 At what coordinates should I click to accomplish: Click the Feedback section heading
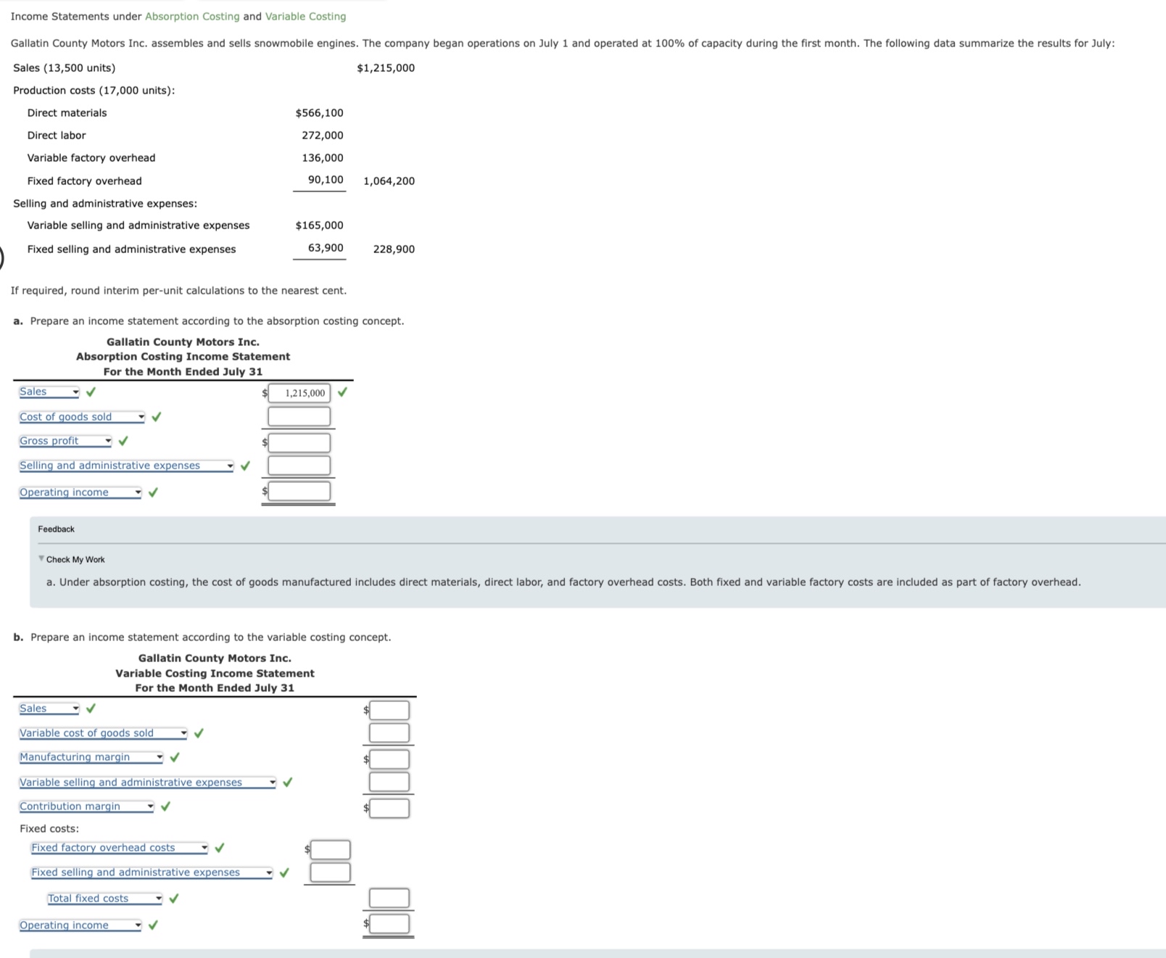click(x=56, y=529)
